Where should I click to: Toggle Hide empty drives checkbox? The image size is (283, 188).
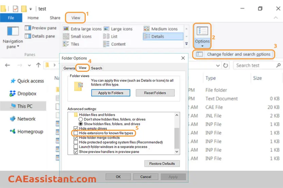click(x=76, y=128)
